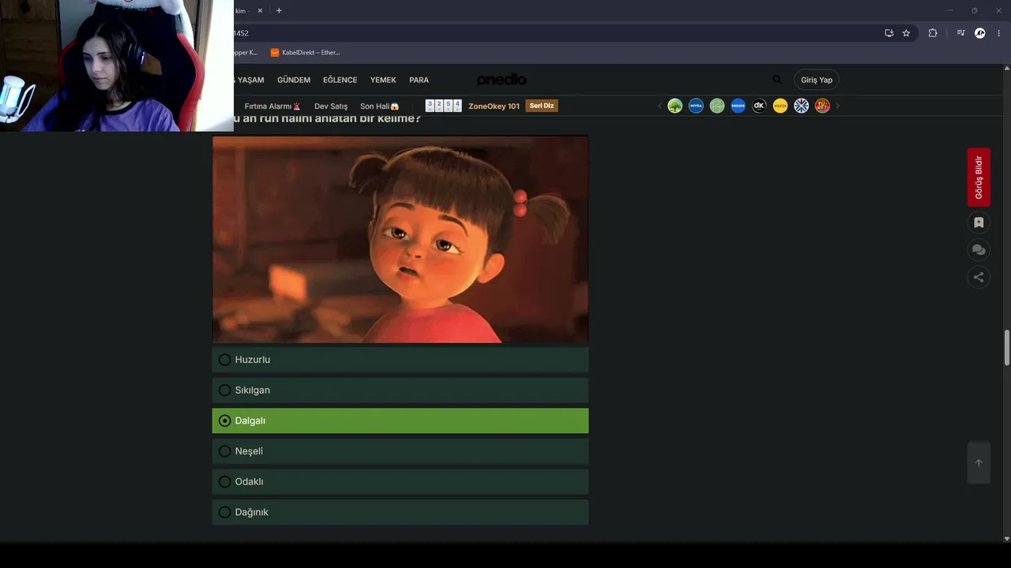Show previous brand logos with left chevron

click(x=660, y=106)
